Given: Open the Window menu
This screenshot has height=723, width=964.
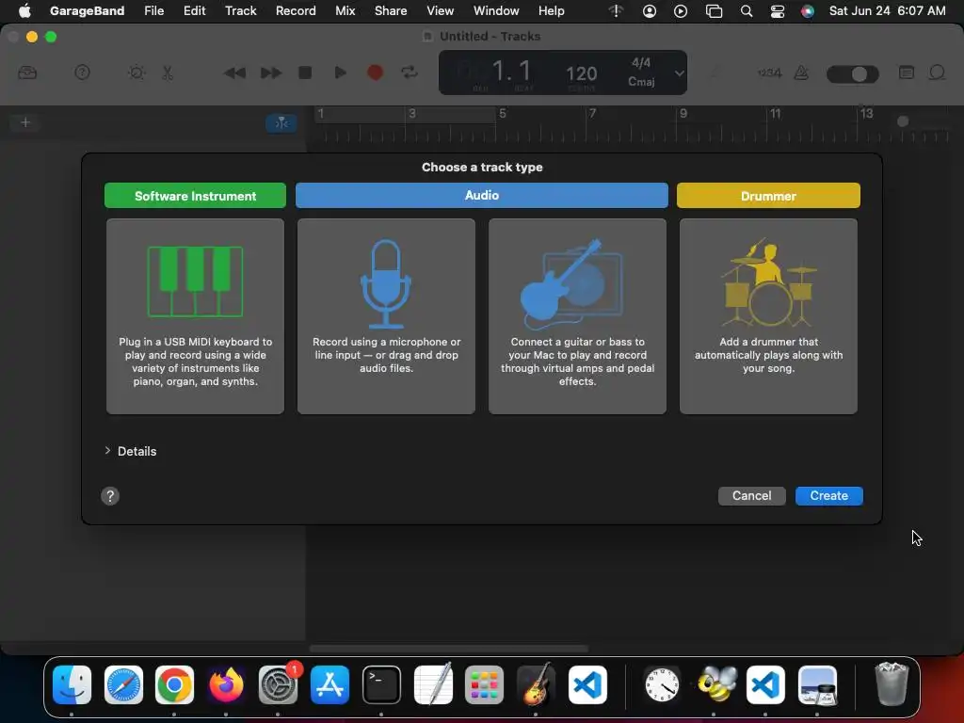Looking at the screenshot, I should pos(496,10).
